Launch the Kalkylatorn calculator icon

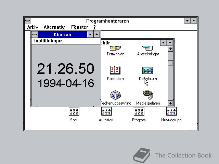coord(147,70)
